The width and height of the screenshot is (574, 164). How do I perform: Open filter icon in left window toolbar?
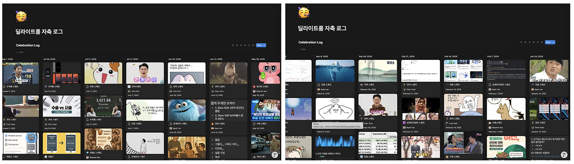click(233, 45)
